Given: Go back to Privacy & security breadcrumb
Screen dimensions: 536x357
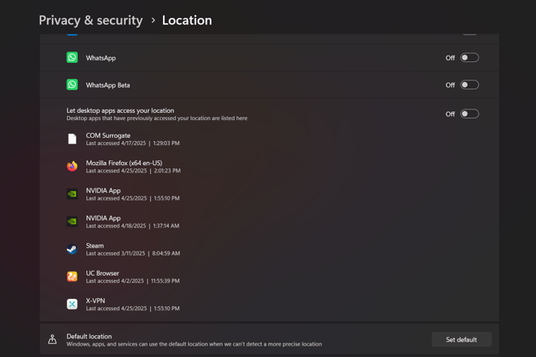Looking at the screenshot, I should tap(90, 20).
